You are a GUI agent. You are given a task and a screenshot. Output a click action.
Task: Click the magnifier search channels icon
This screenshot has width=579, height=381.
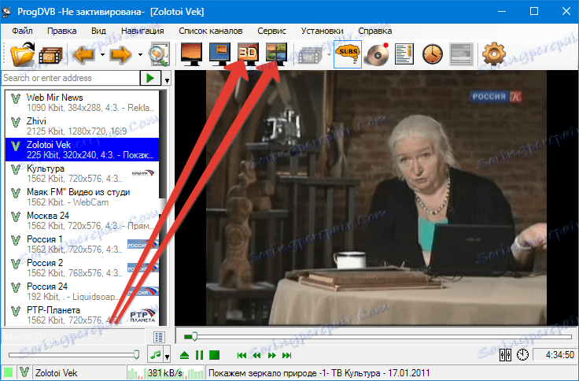pos(159,54)
